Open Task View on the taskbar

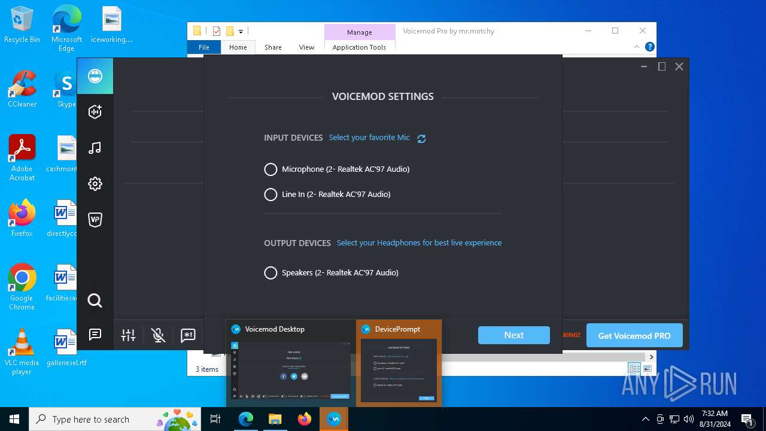click(x=216, y=419)
